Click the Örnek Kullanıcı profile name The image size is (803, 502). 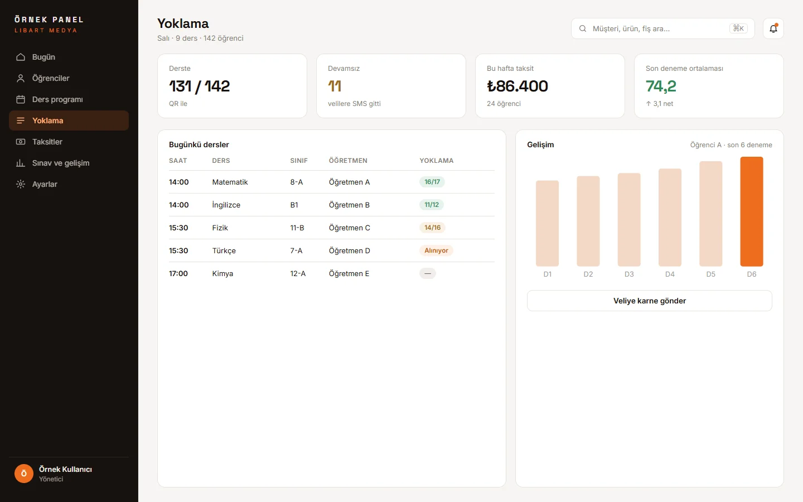pos(65,469)
